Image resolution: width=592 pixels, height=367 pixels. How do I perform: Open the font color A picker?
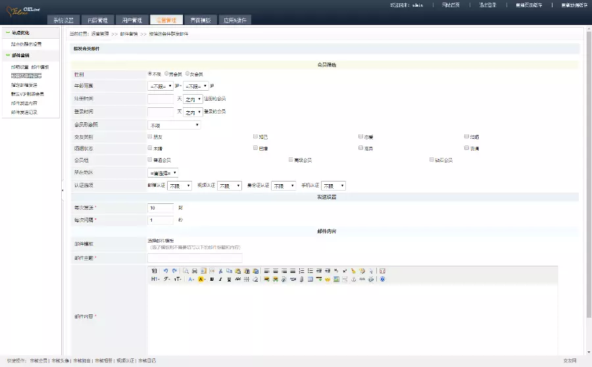(x=191, y=279)
